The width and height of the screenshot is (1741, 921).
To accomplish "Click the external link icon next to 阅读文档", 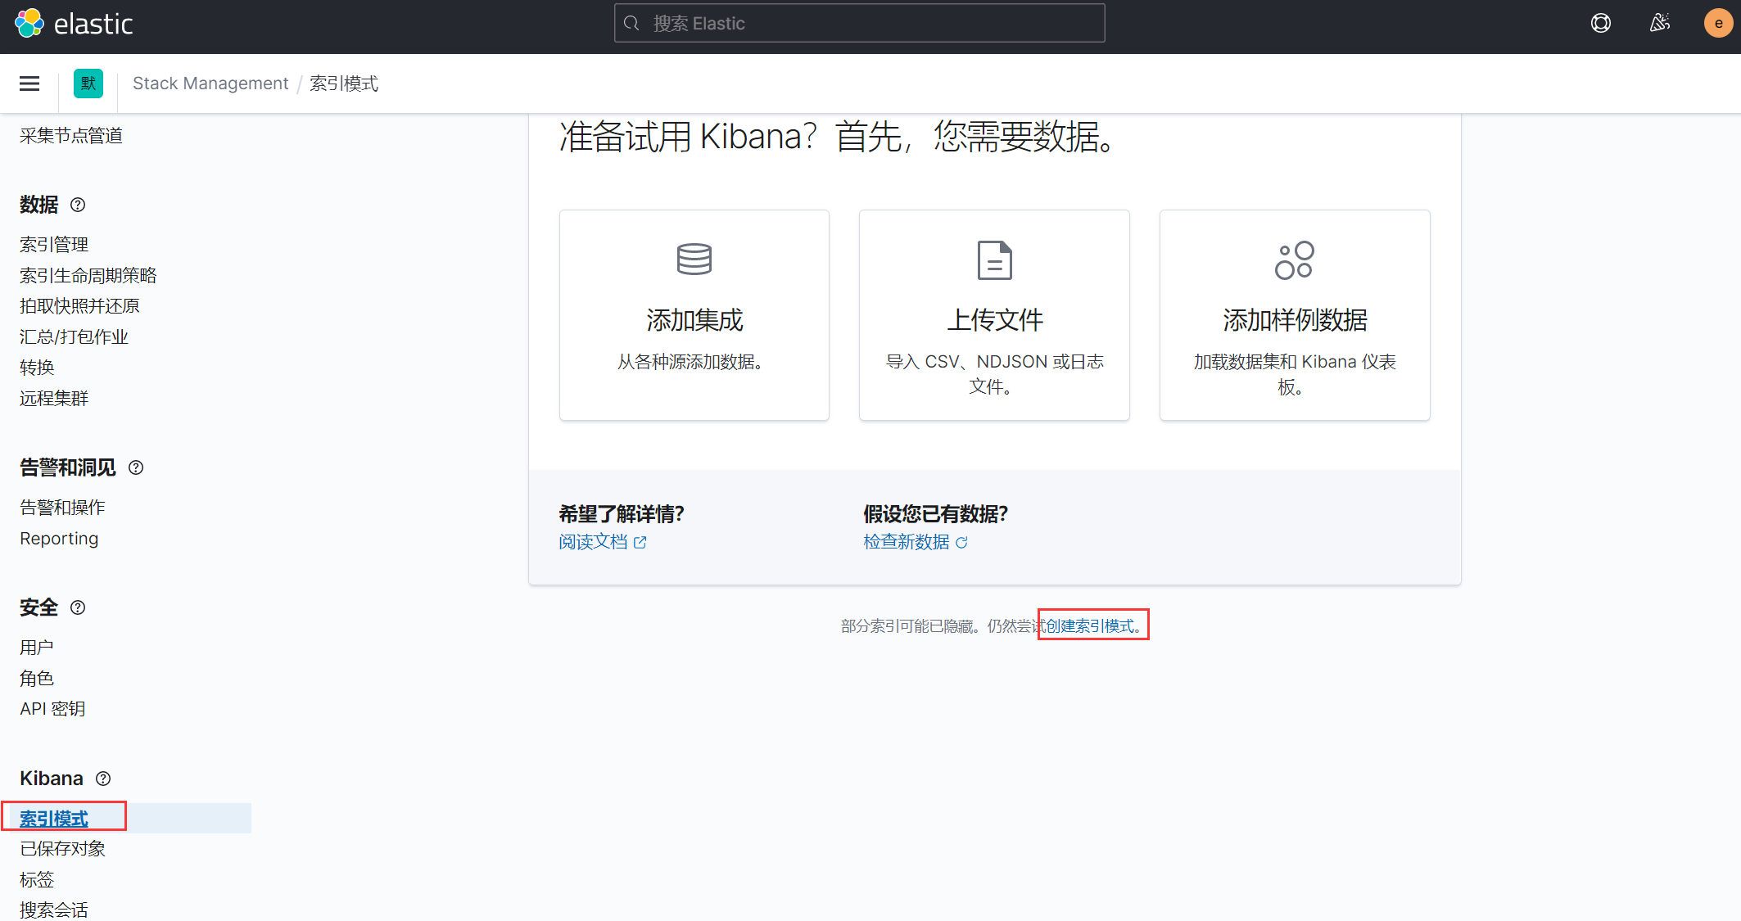I will (640, 542).
